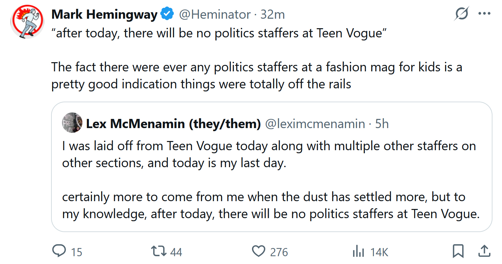Open the three-dots more menu
The width and height of the screenshot is (502, 264).
484,14
